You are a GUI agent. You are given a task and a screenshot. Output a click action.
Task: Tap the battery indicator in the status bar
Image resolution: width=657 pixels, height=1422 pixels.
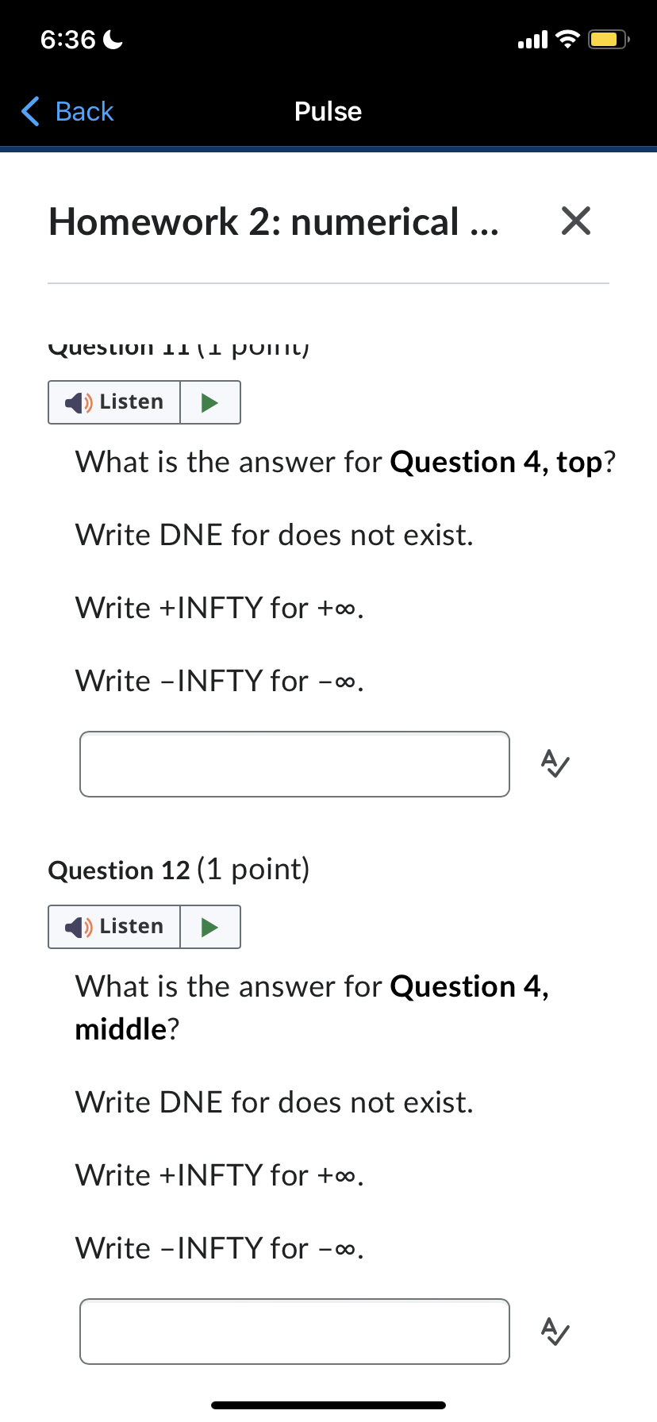coord(606,38)
